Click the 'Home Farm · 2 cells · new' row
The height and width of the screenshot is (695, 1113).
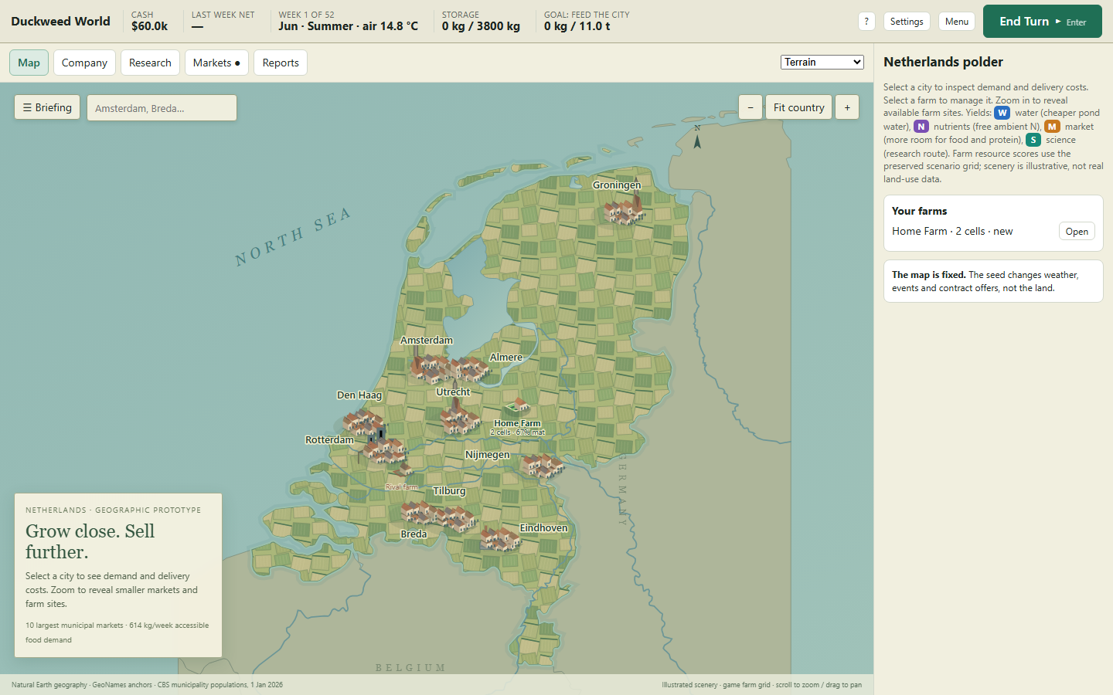click(993, 232)
